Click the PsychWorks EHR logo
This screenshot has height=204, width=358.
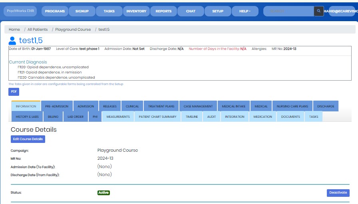click(20, 11)
